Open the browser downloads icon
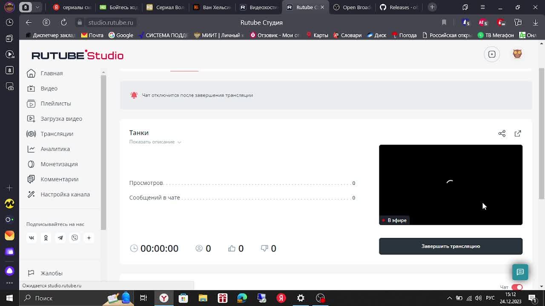The width and height of the screenshot is (545, 306). point(536,23)
